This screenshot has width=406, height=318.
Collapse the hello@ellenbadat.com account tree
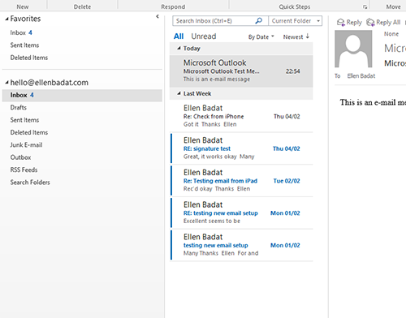(6, 83)
